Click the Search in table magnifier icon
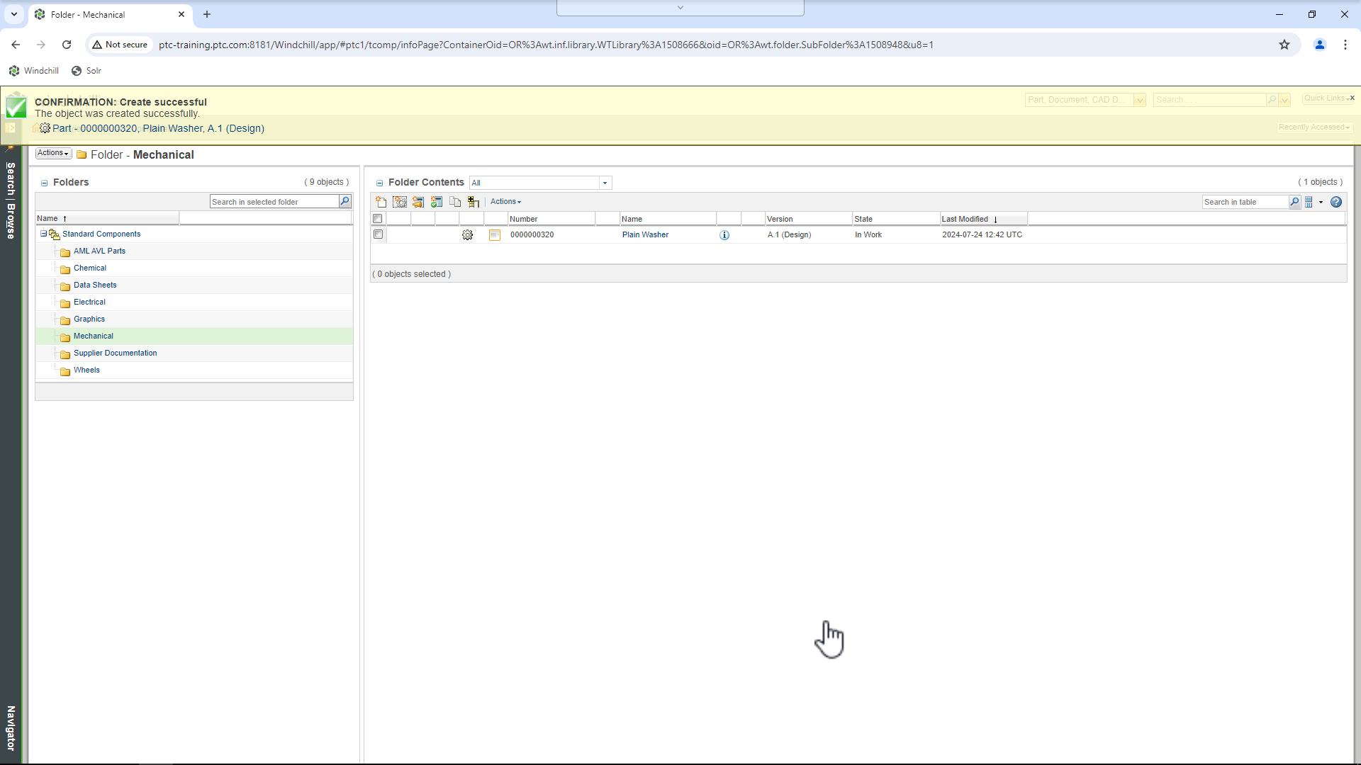The image size is (1361, 765). click(x=1294, y=202)
